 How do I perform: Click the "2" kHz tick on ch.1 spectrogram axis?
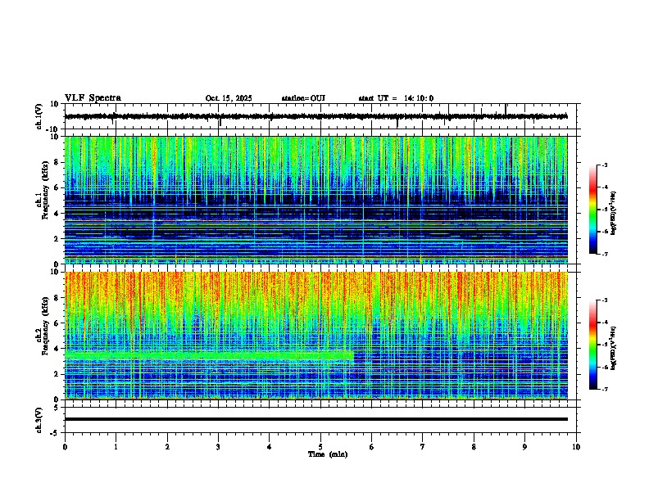click(x=57, y=239)
